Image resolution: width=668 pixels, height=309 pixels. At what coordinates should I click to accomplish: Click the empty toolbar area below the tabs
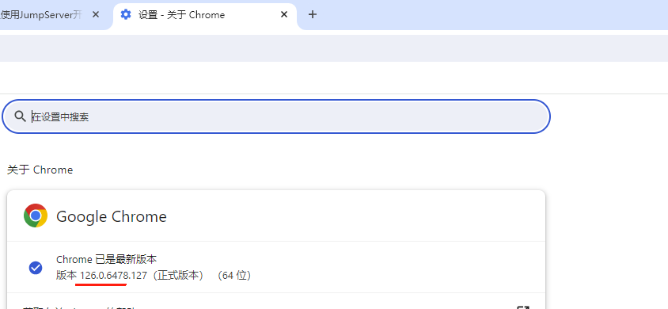click(334, 48)
